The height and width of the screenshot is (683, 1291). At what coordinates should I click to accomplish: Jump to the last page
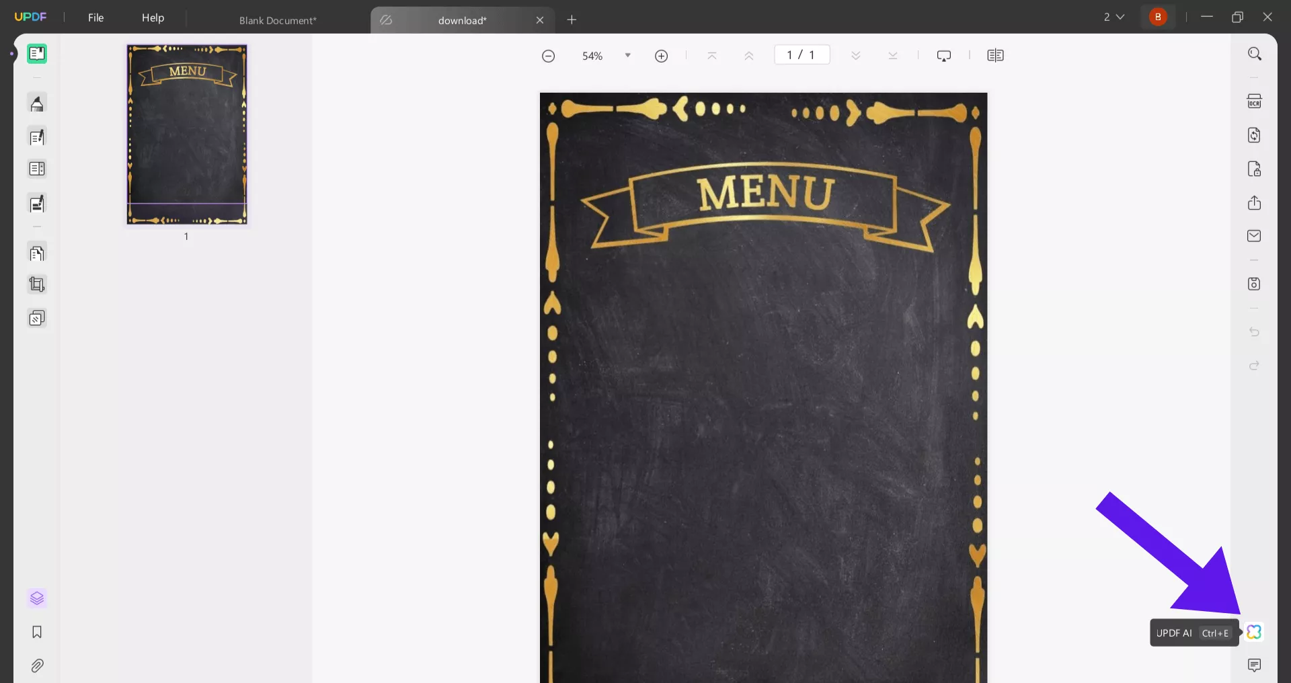(893, 56)
